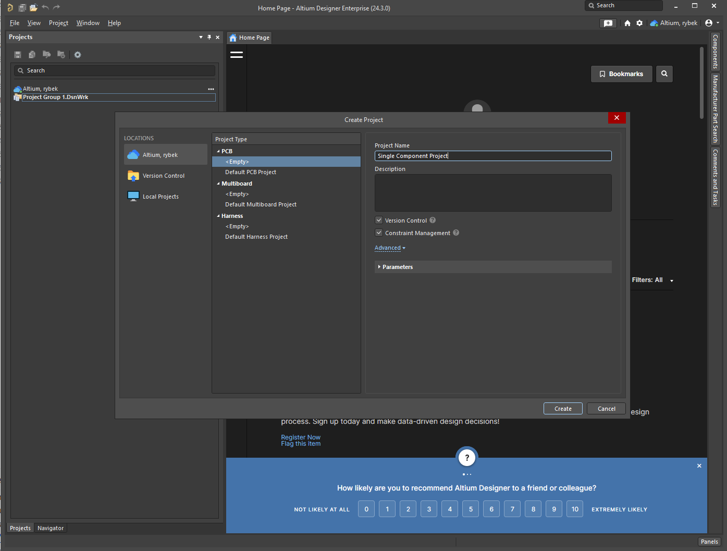Open Preferences gear icon in top-right toolbar

[639, 23]
